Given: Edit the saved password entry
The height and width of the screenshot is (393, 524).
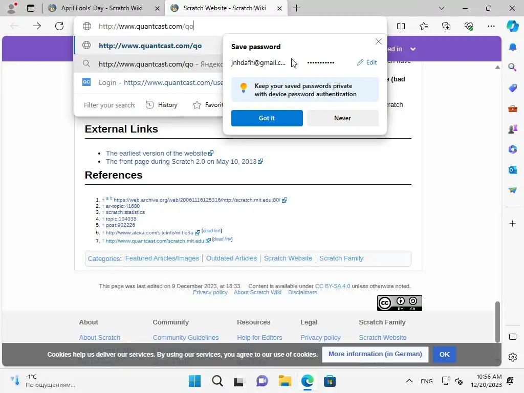Looking at the screenshot, I should pyautogui.click(x=367, y=62).
